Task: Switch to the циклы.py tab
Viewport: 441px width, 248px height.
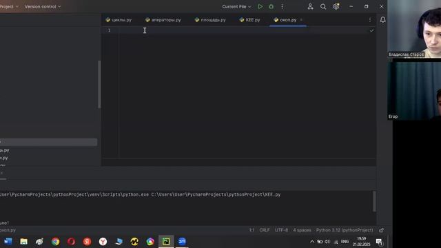Action: (119, 20)
